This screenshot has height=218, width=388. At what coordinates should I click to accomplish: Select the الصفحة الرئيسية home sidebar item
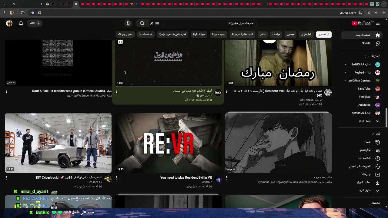361,35
